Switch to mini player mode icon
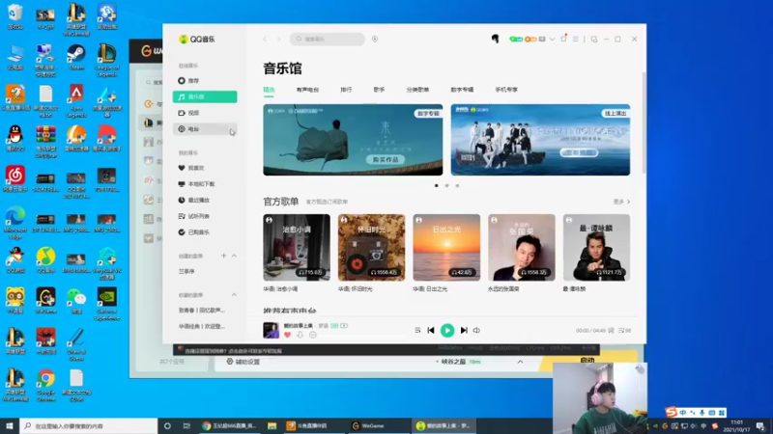The width and height of the screenshot is (773, 434). click(594, 39)
